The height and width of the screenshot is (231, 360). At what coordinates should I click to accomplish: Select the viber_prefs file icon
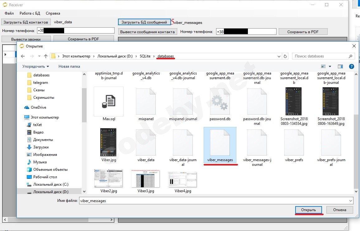pos(294,142)
